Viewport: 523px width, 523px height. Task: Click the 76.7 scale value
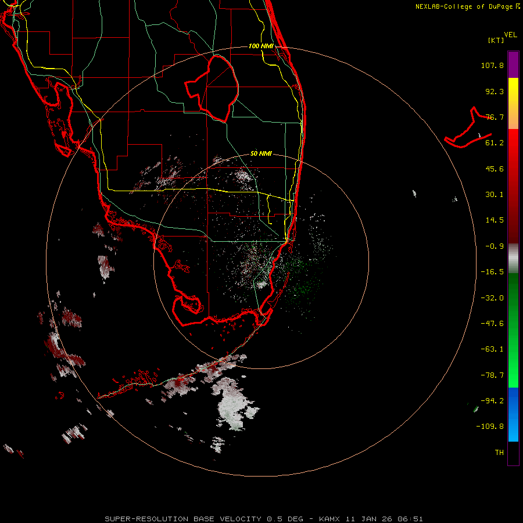coord(495,117)
